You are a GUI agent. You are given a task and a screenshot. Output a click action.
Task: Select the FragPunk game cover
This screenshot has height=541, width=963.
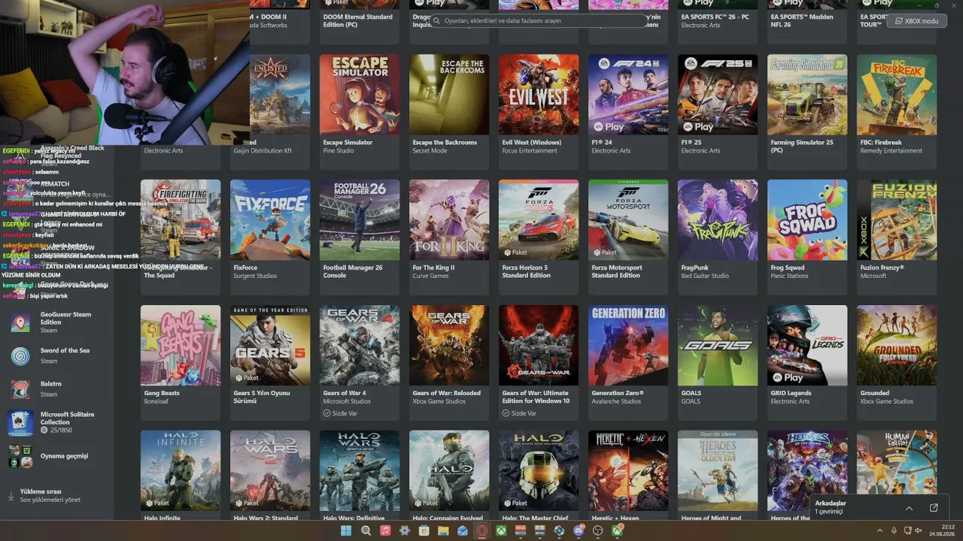pos(718,220)
